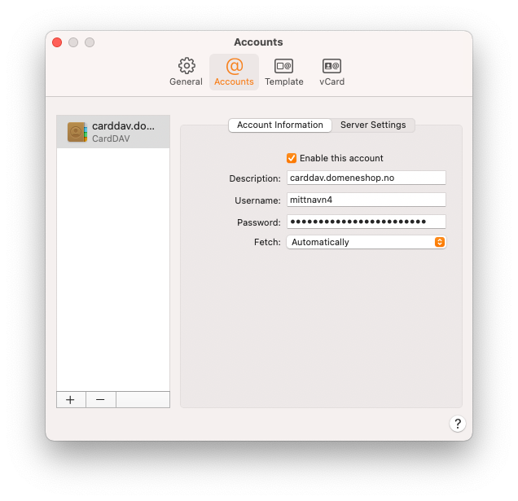This screenshot has width=518, height=501.
Task: Click the Username field showing mittnavn4
Action: tap(367, 200)
